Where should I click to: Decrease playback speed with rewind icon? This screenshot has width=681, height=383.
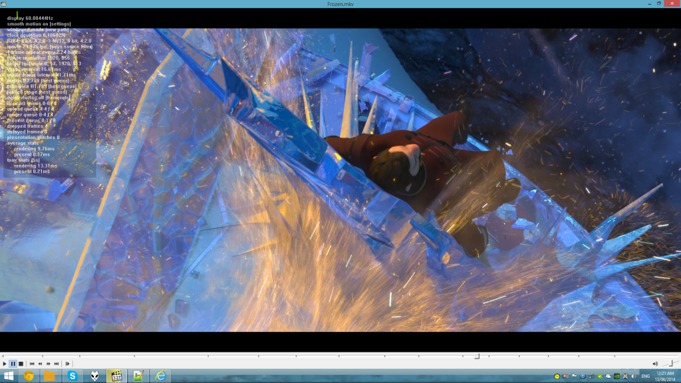[x=40, y=364]
